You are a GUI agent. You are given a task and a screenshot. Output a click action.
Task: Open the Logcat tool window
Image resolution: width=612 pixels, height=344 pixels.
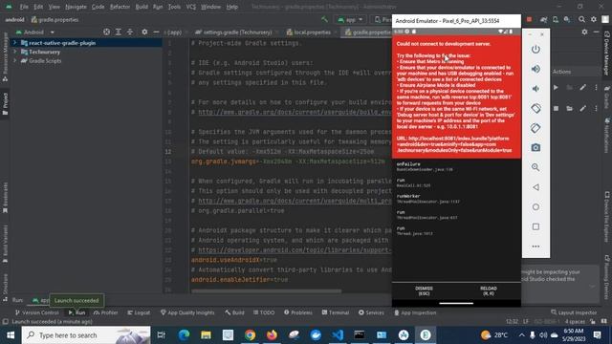click(x=139, y=312)
